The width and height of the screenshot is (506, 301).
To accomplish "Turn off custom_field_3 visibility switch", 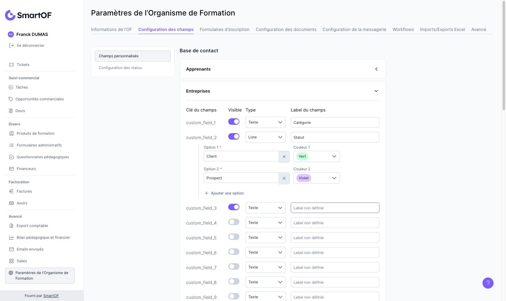I will click(x=234, y=207).
